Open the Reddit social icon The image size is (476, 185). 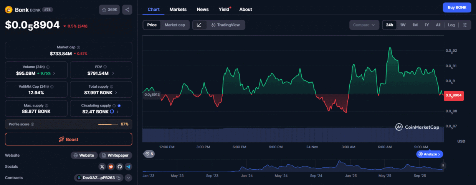(x=111, y=167)
